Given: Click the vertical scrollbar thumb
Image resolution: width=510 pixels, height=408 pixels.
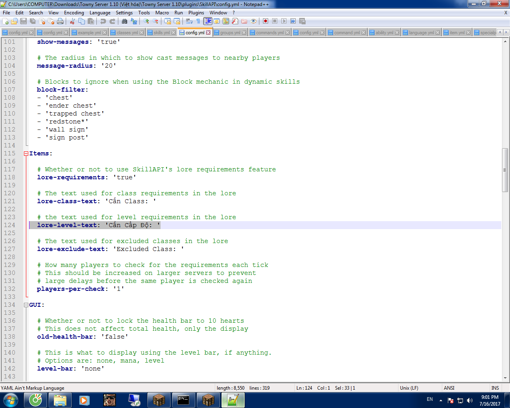Looking at the screenshot, I should 505,170.
